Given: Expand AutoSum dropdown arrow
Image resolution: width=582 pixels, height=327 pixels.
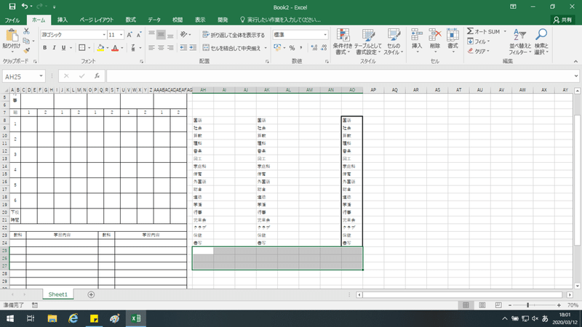Looking at the screenshot, I should [x=505, y=32].
